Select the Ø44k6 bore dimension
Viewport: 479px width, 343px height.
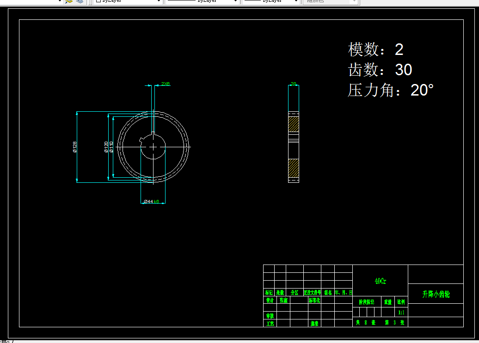coord(151,201)
